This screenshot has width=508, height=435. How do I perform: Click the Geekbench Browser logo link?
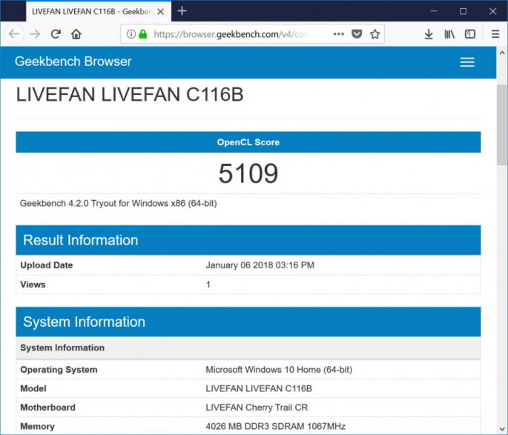pyautogui.click(x=73, y=62)
